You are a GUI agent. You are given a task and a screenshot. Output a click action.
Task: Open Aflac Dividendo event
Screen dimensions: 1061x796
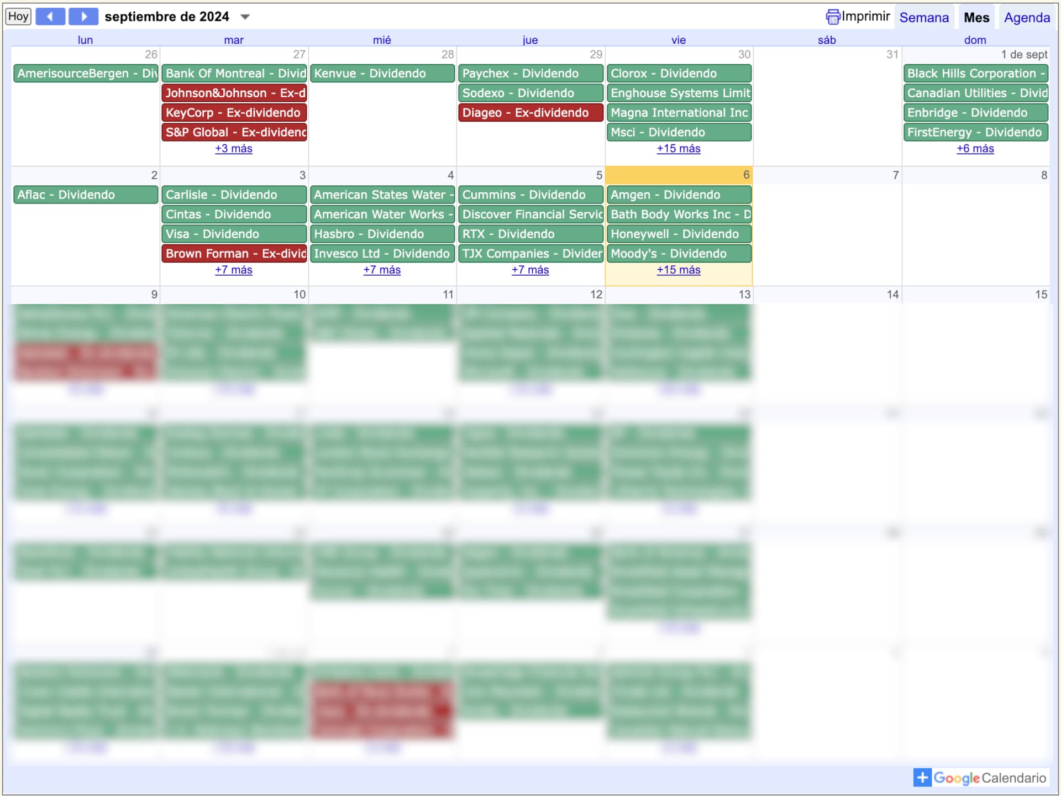click(86, 195)
